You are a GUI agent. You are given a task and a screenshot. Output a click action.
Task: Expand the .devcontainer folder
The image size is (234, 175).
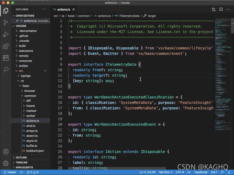[x=31, y=31]
